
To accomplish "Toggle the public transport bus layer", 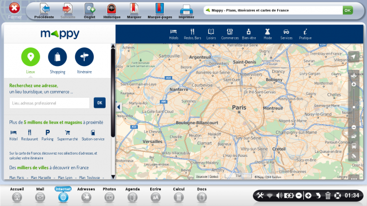I will pos(353,146).
